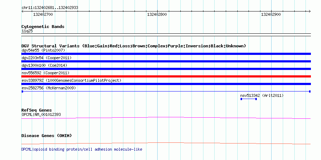Screen dimensions: 321x160
Task: Click the thin esv2582756 (McKernan2009) line
Action: click(x=166, y=91)
